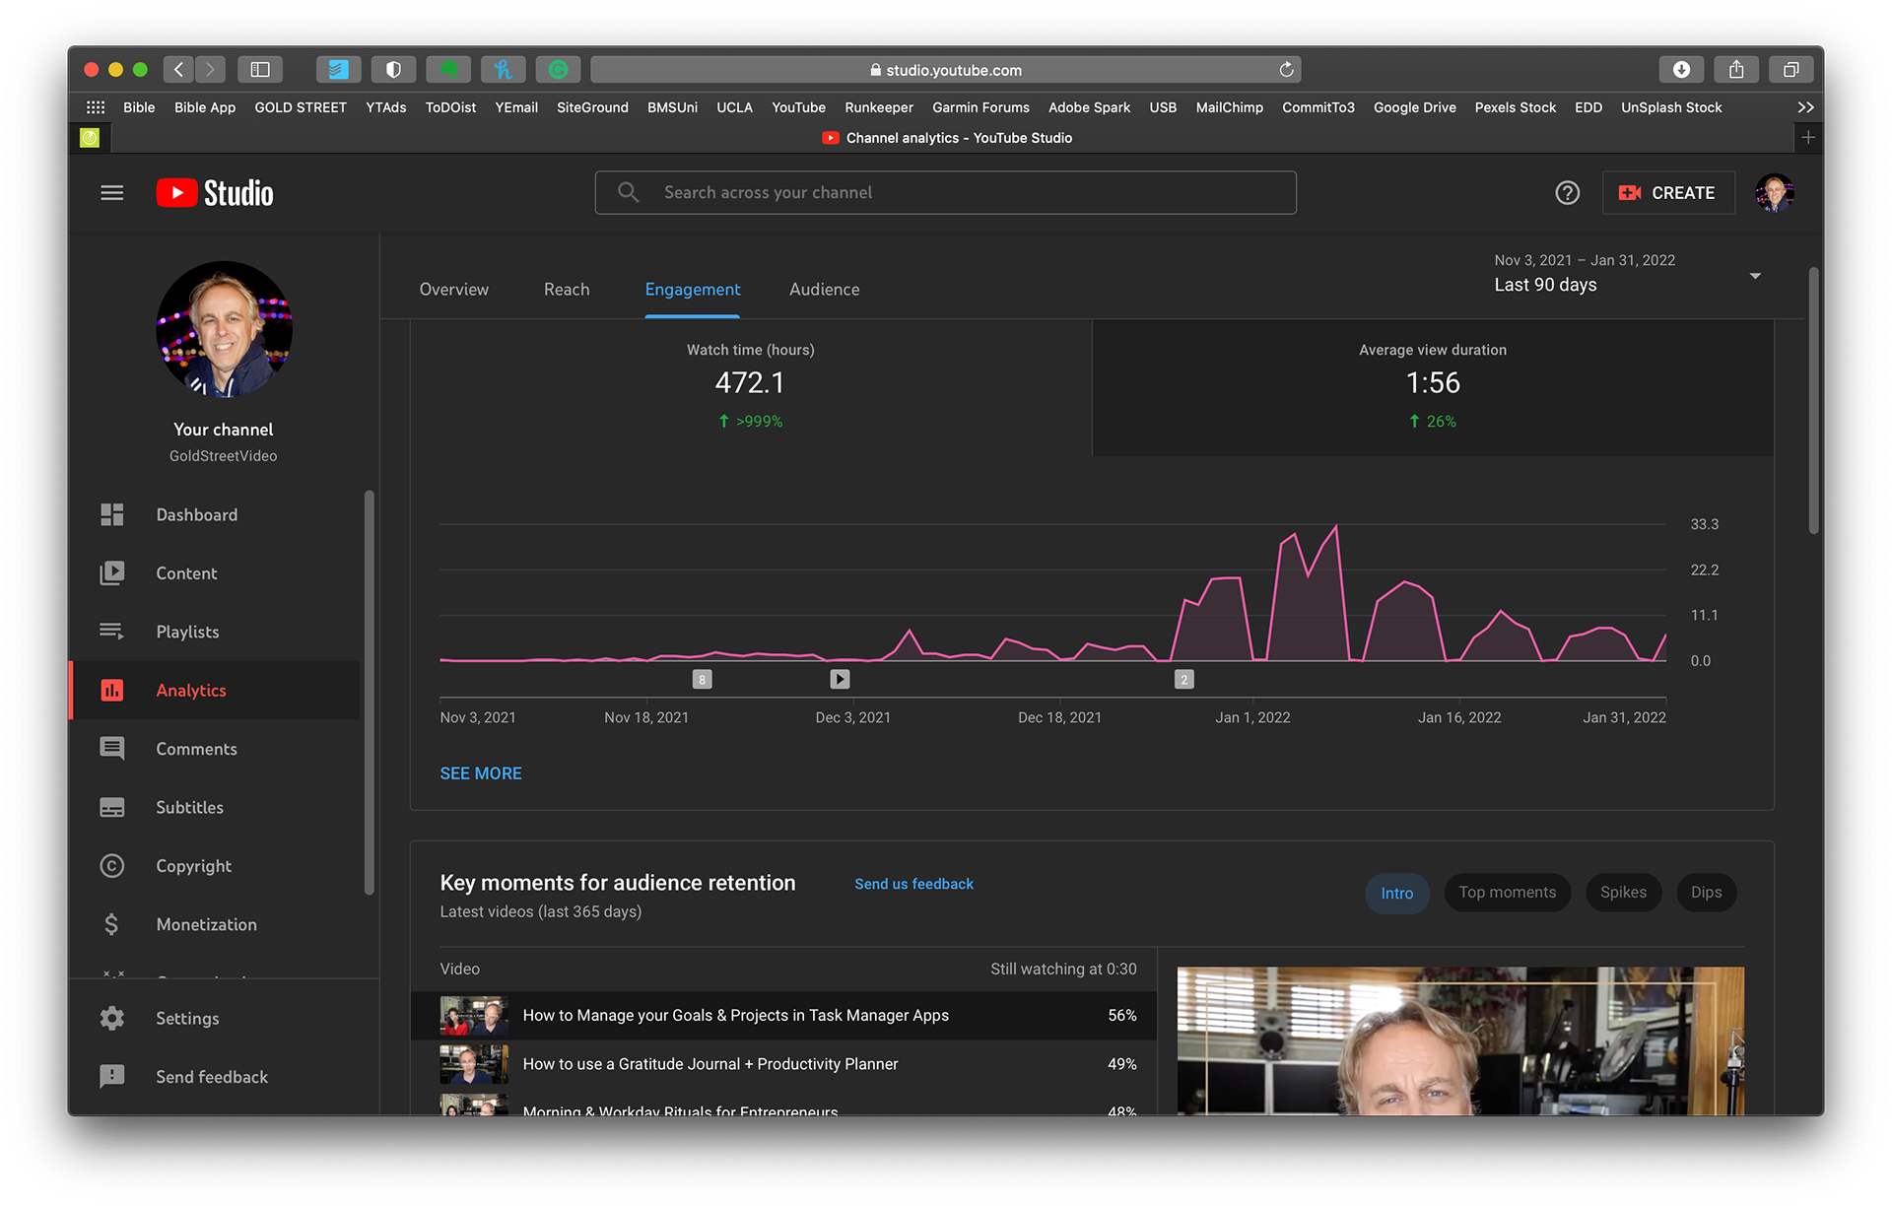1892x1206 pixels.
Task: Select the Intro filter chip
Action: 1396,893
